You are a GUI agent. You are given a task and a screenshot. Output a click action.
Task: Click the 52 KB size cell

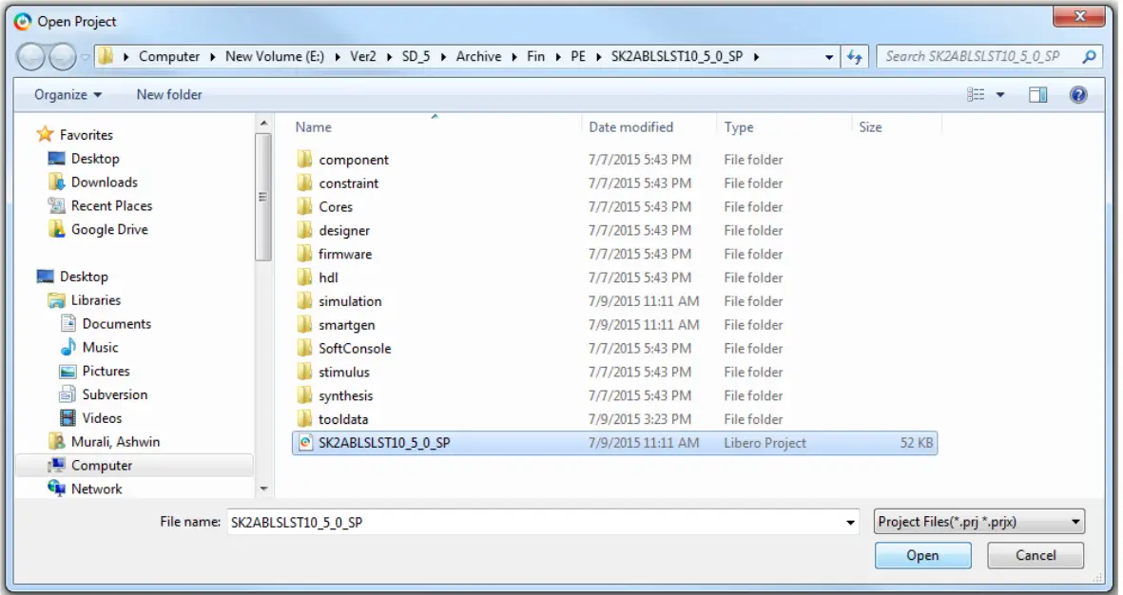click(916, 443)
